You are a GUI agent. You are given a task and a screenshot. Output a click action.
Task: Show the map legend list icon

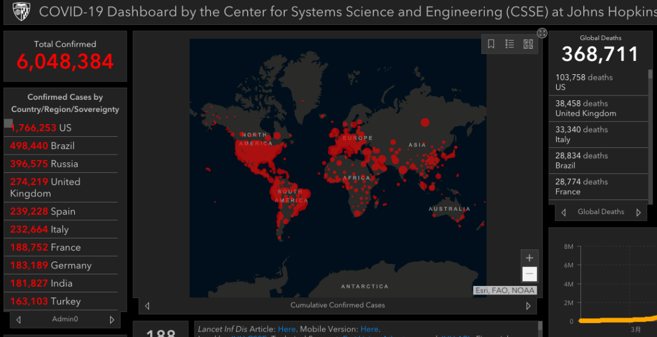pos(510,44)
